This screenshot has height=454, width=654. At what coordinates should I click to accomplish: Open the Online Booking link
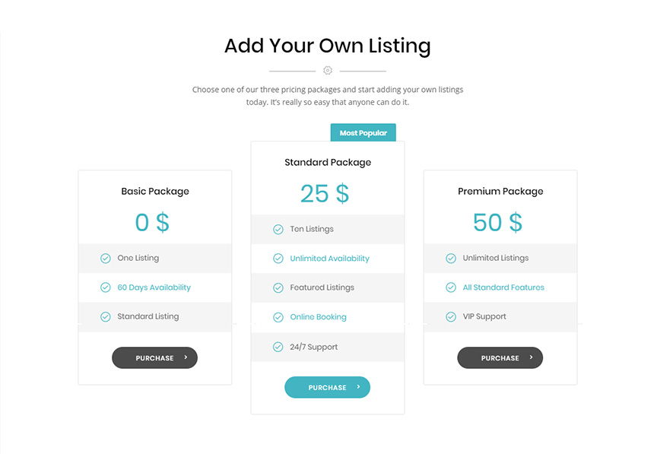click(x=318, y=317)
